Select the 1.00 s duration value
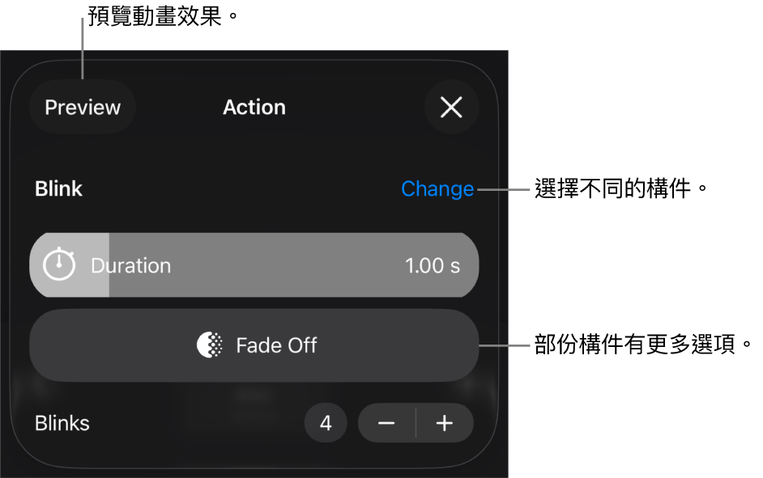Screen dimensions: 763x478 [433, 265]
